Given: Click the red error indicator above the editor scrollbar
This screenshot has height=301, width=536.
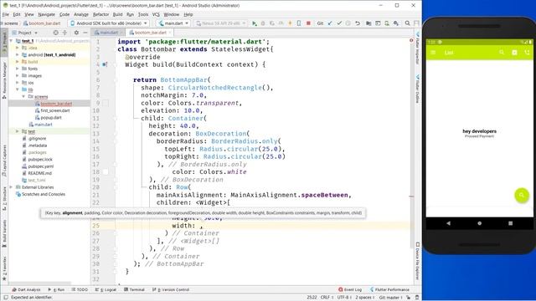Looking at the screenshot, I should (411, 41).
